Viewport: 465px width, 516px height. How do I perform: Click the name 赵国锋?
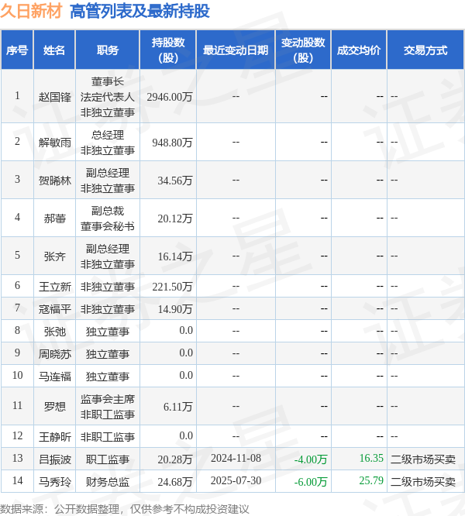[x=54, y=97]
